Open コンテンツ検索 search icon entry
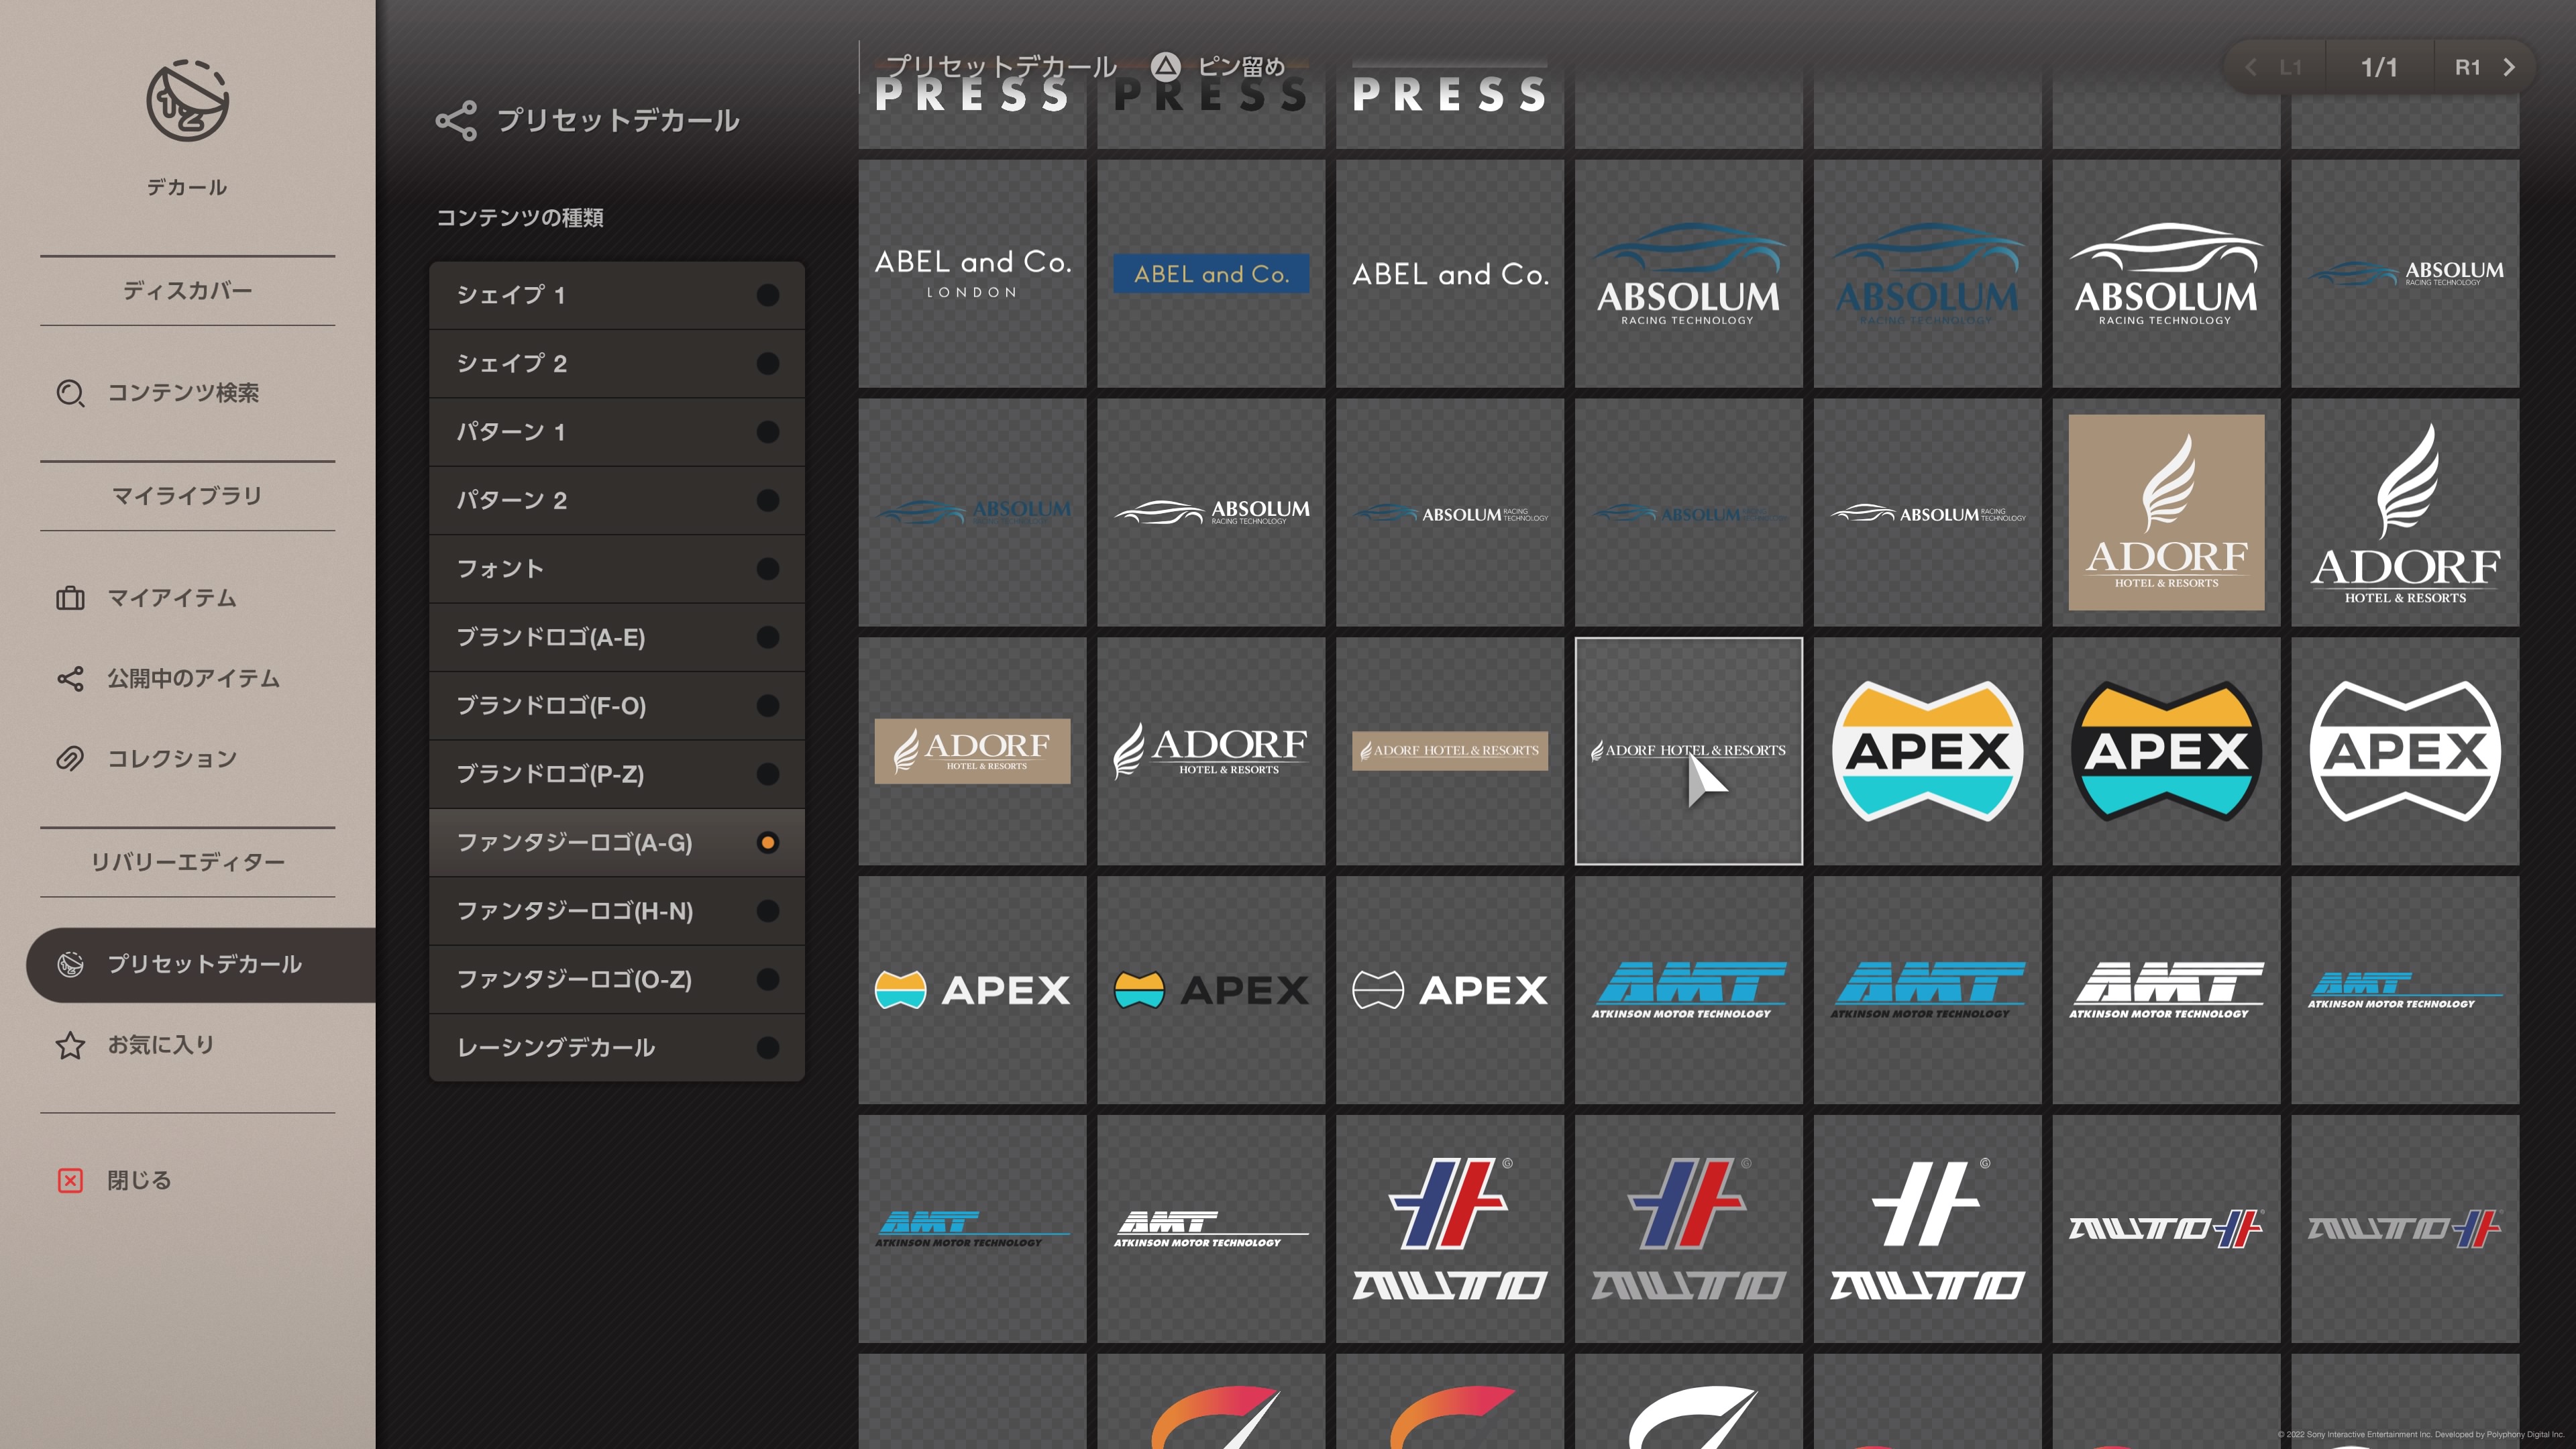 tap(70, 393)
